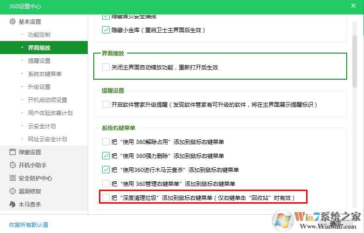Select 功能定制 in the sidebar
The width and height of the screenshot is (364, 233).
(x=39, y=35)
